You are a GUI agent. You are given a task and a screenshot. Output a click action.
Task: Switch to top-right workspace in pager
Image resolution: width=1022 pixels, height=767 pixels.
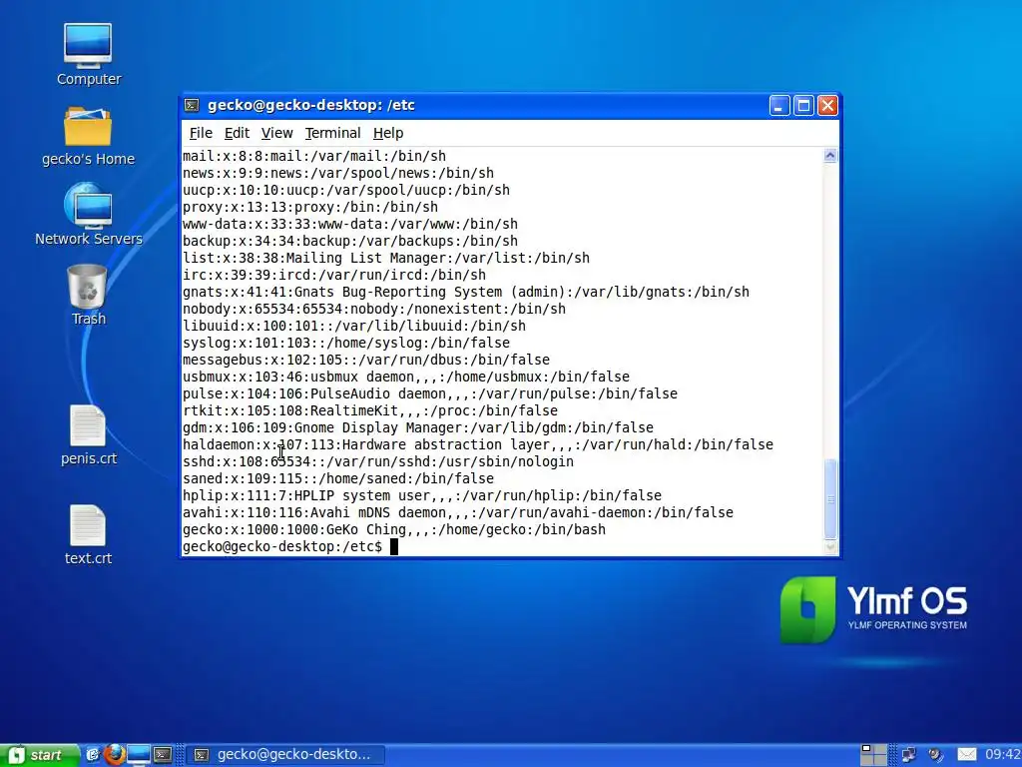click(x=880, y=749)
